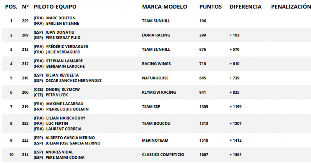Click KLYMCIW RACING team cell

(159, 92)
